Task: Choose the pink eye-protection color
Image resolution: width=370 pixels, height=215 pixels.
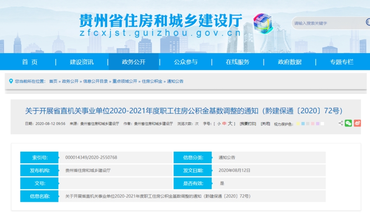Action: pos(313,124)
